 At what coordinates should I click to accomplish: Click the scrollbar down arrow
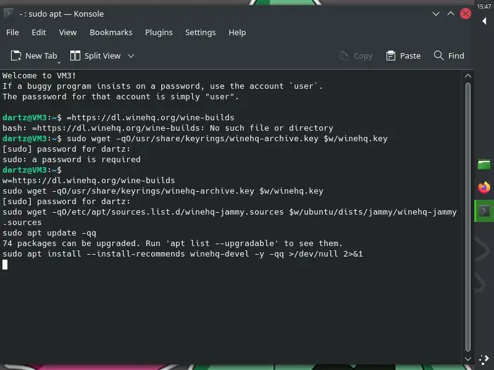point(468,359)
